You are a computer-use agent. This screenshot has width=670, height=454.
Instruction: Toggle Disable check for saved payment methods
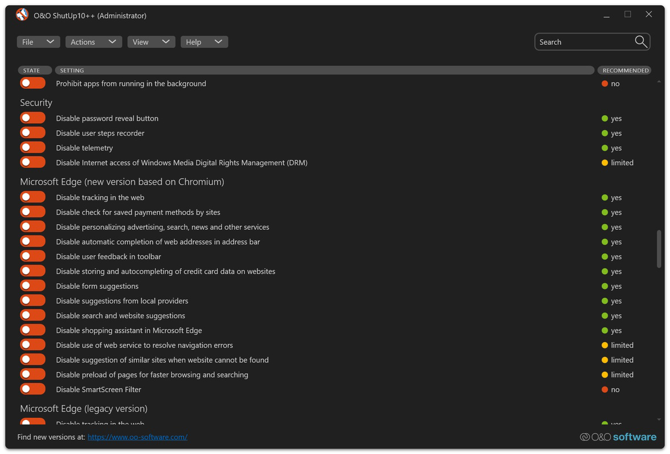tap(32, 212)
